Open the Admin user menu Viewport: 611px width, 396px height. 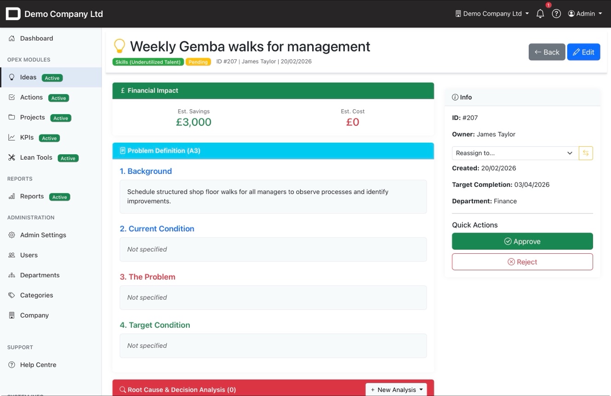click(585, 14)
